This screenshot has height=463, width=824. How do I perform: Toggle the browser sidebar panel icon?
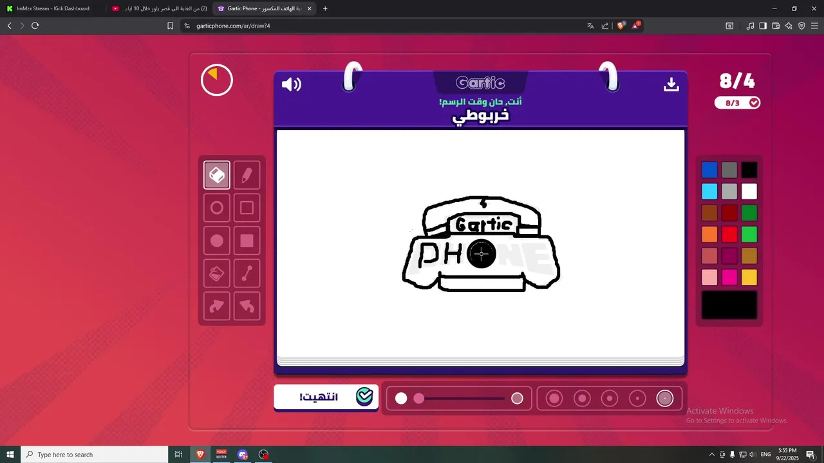click(x=763, y=26)
